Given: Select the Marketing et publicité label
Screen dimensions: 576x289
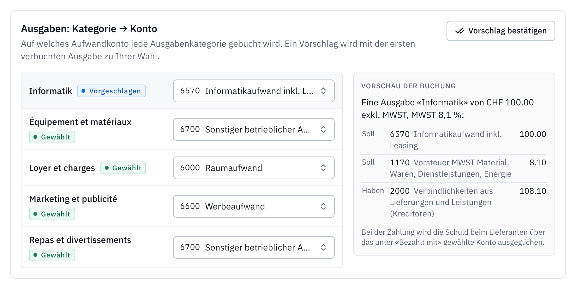Looking at the screenshot, I should 73,199.
